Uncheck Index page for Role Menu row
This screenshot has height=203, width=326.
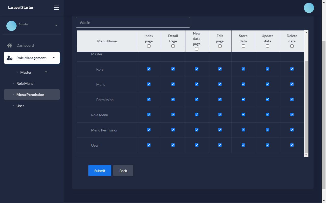click(x=149, y=114)
